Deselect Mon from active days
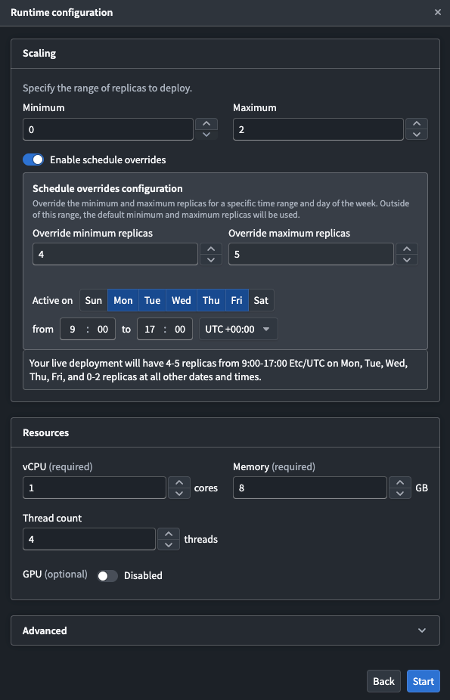 (123, 300)
